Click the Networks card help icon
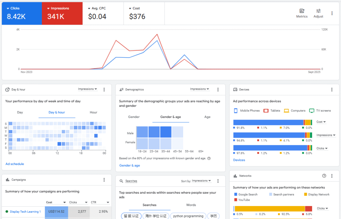Image resolution: width=341 pixels, height=219 pixels. click(x=324, y=176)
